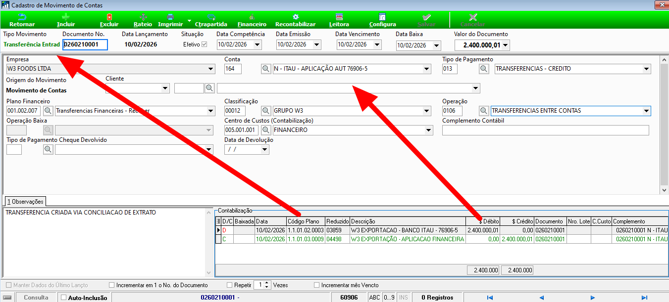Open the Rateio tool

pyautogui.click(x=143, y=20)
